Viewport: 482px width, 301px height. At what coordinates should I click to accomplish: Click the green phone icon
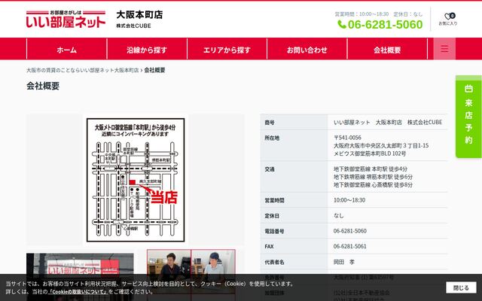click(x=342, y=24)
